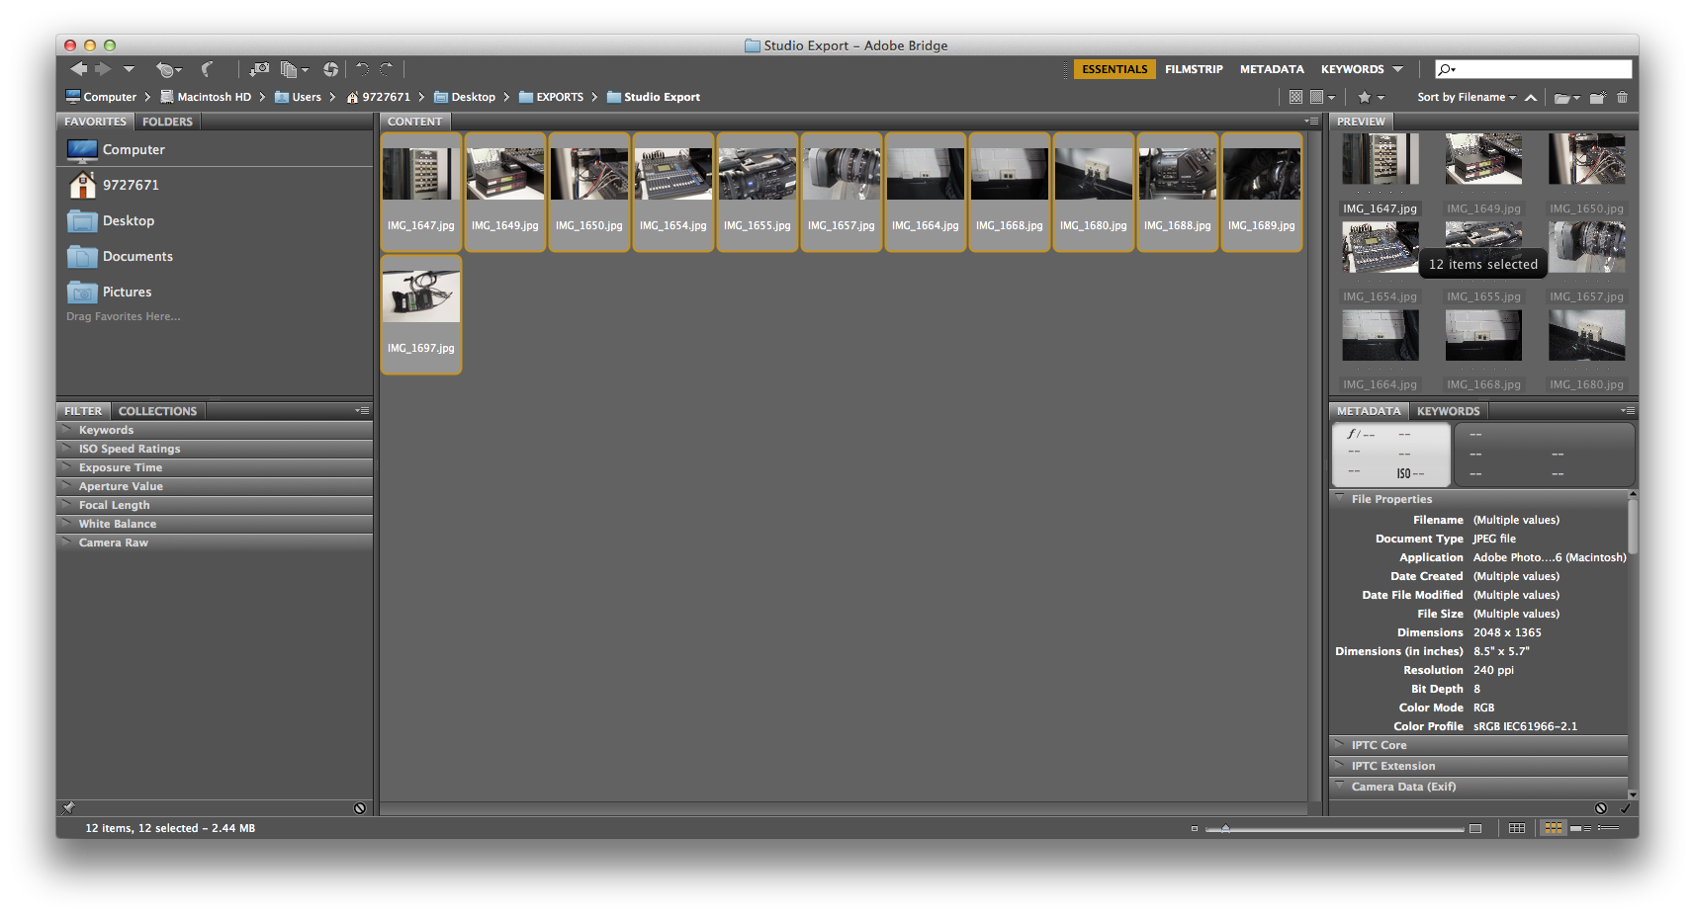
Task: Open filter by rating star menu
Action: [1371, 97]
